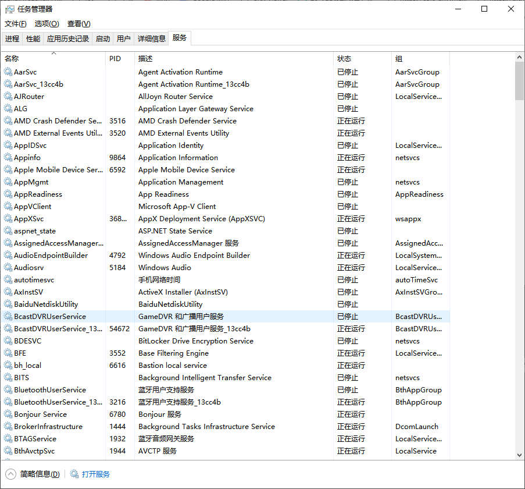
Task: Switch to the 详细信息 tab
Action: tap(151, 39)
